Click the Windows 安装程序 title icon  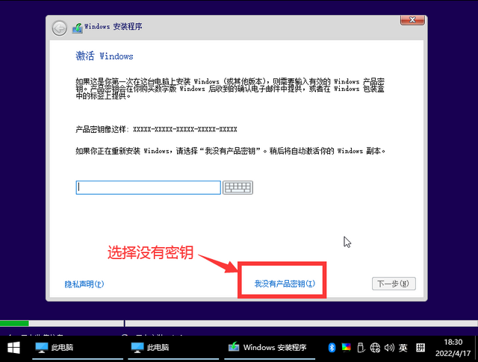click(78, 28)
